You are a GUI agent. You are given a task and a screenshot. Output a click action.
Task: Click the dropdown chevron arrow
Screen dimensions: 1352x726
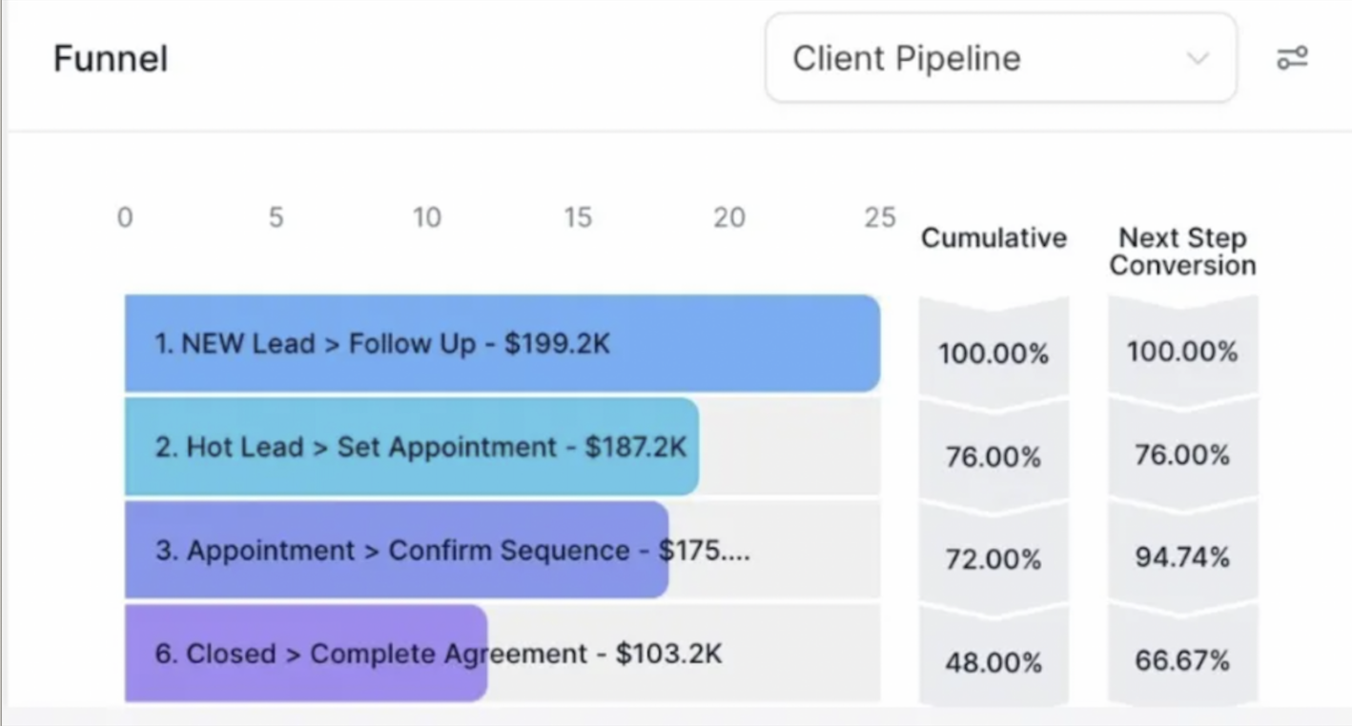pos(1197,58)
